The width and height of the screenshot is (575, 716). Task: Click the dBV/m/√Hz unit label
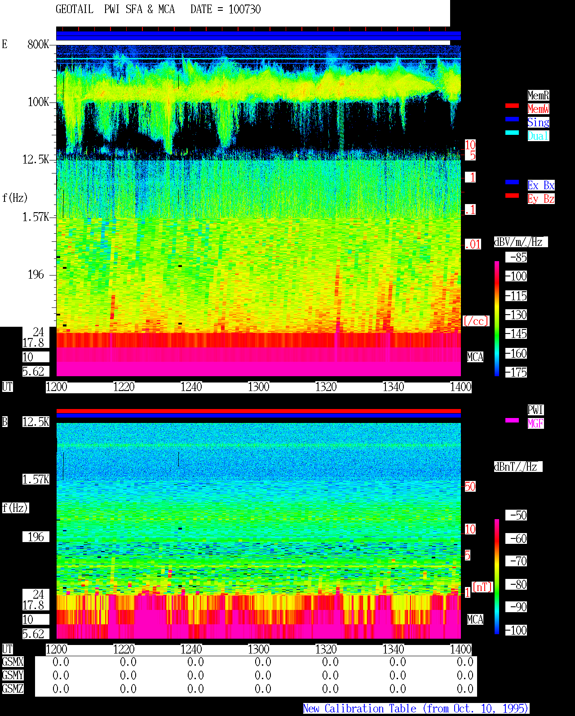(521, 242)
